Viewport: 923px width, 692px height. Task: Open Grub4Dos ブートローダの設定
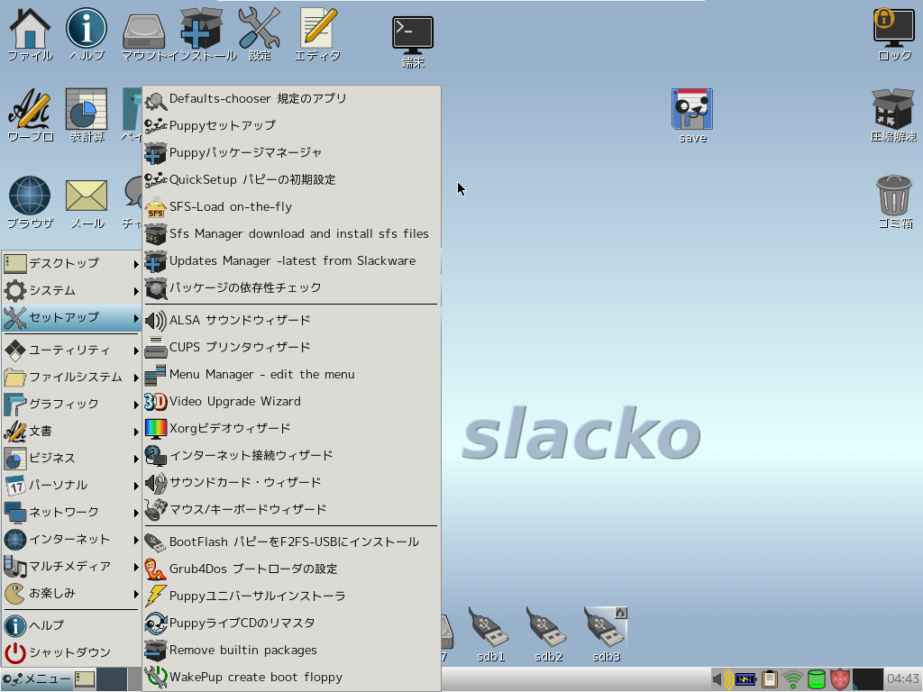pos(291,569)
